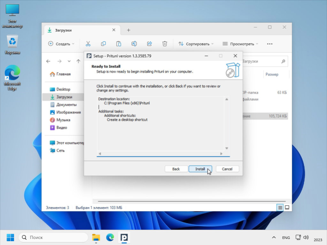Go forward in File Explorer navigation
Screen dimensions: 327x245
click(x=59, y=61)
